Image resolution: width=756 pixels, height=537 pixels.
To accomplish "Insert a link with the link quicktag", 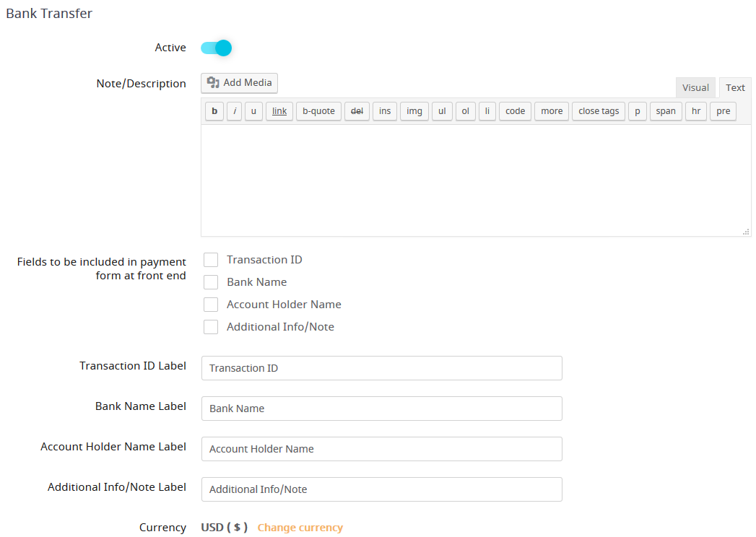I will pyautogui.click(x=279, y=111).
